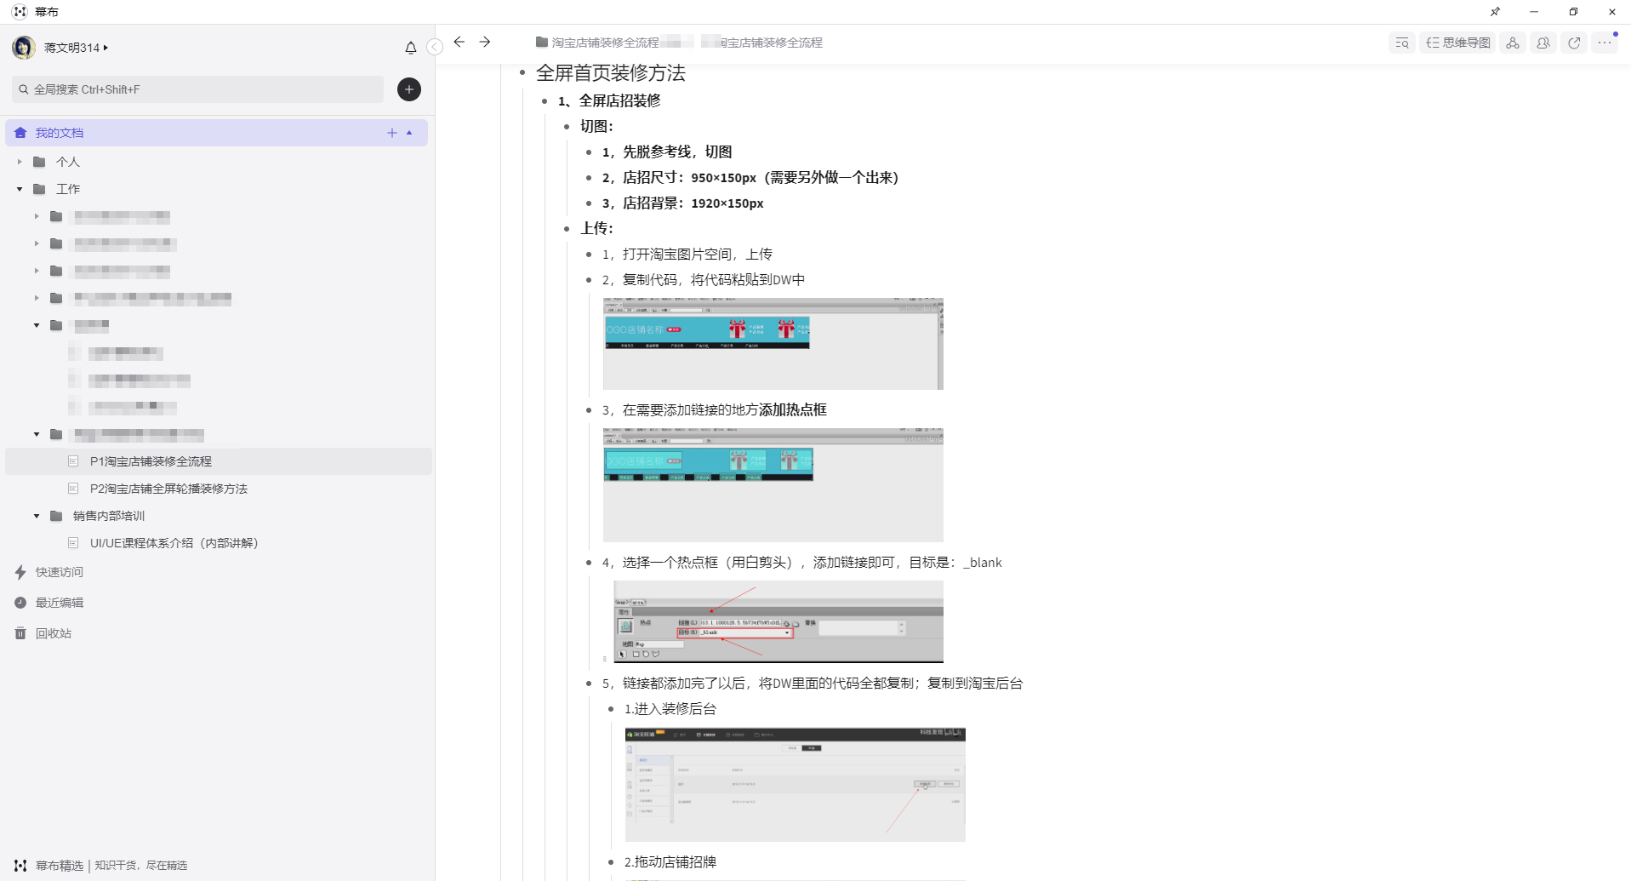Click document icon of P2淘宝店铺全屏轮播装修方法
The height and width of the screenshot is (881, 1631).
pos(73,489)
